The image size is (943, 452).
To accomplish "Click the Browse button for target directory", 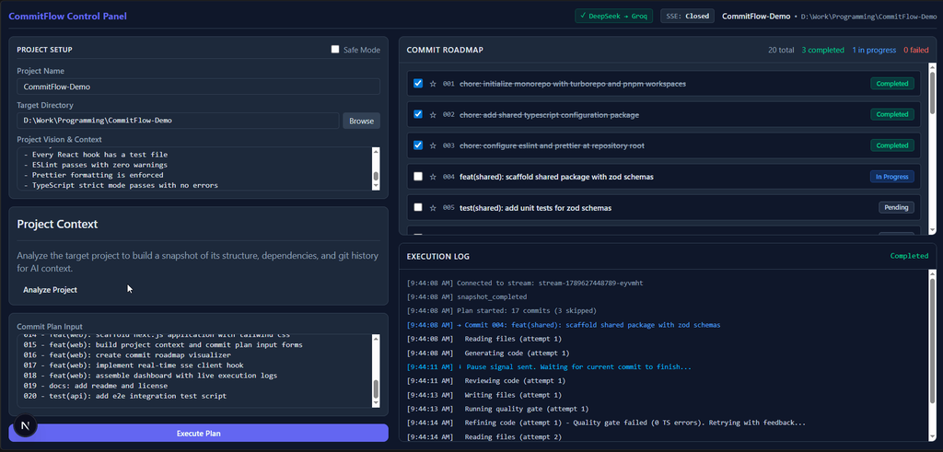I will click(361, 121).
